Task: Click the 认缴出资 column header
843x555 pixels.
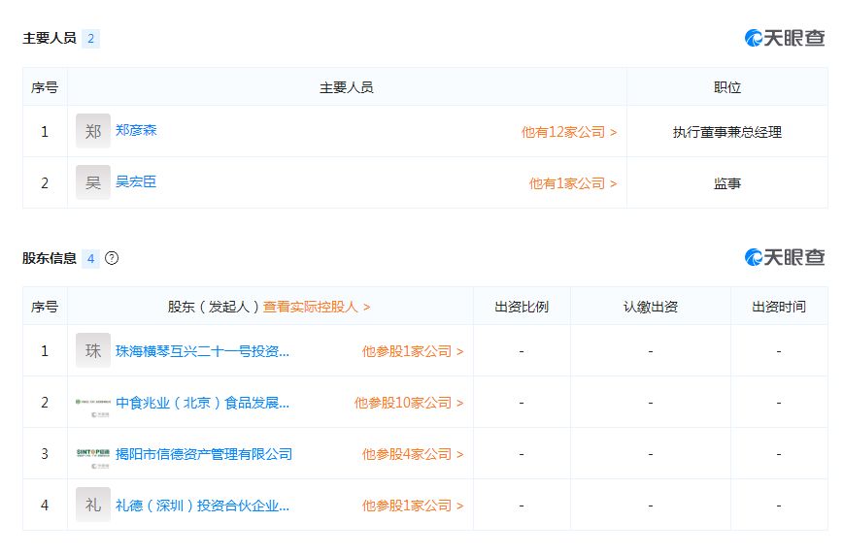Action: pos(651,307)
